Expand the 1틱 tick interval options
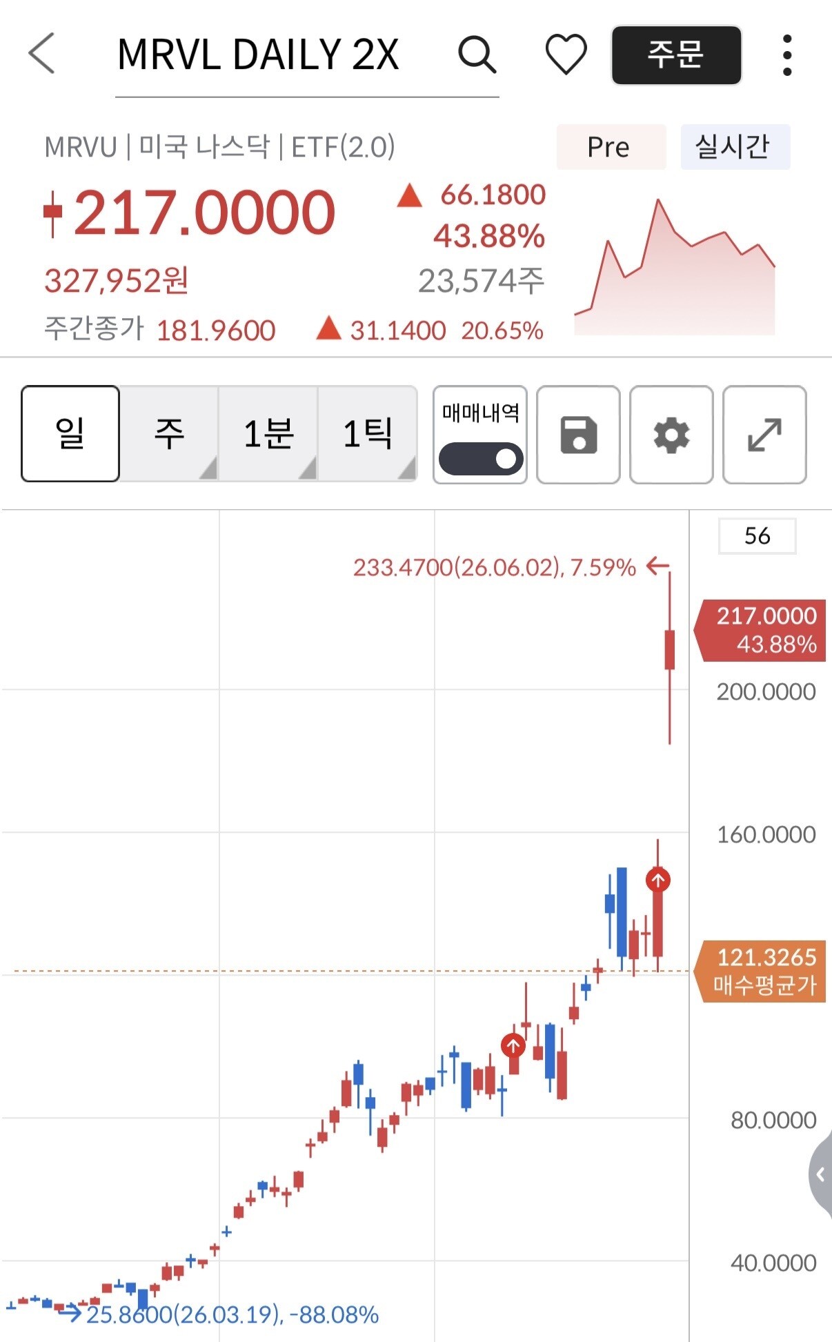 point(368,434)
